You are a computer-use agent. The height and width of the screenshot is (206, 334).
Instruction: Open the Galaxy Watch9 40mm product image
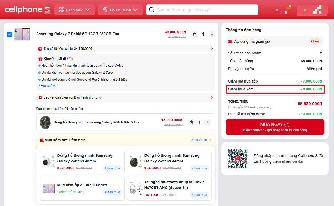(x=49, y=162)
